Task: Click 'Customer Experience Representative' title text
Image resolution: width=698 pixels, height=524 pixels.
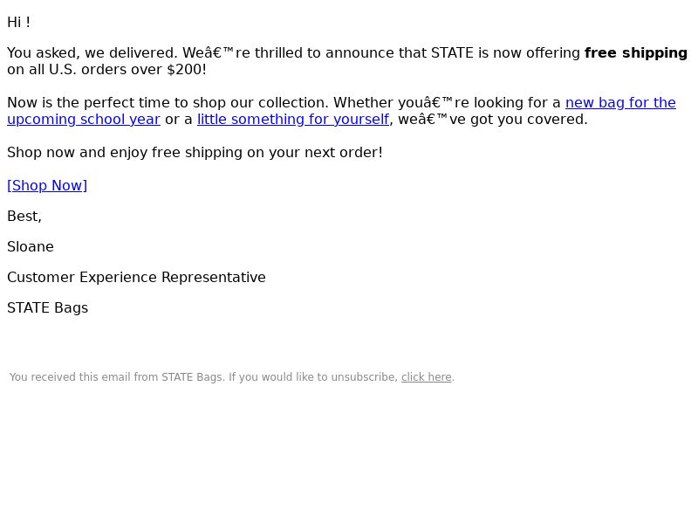Action: tap(136, 277)
